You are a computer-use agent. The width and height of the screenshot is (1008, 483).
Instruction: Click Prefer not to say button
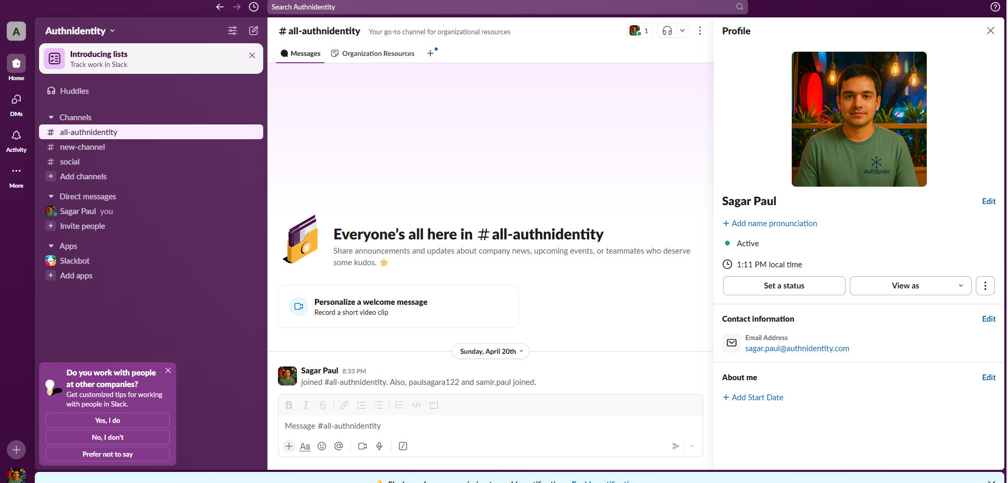pos(108,454)
